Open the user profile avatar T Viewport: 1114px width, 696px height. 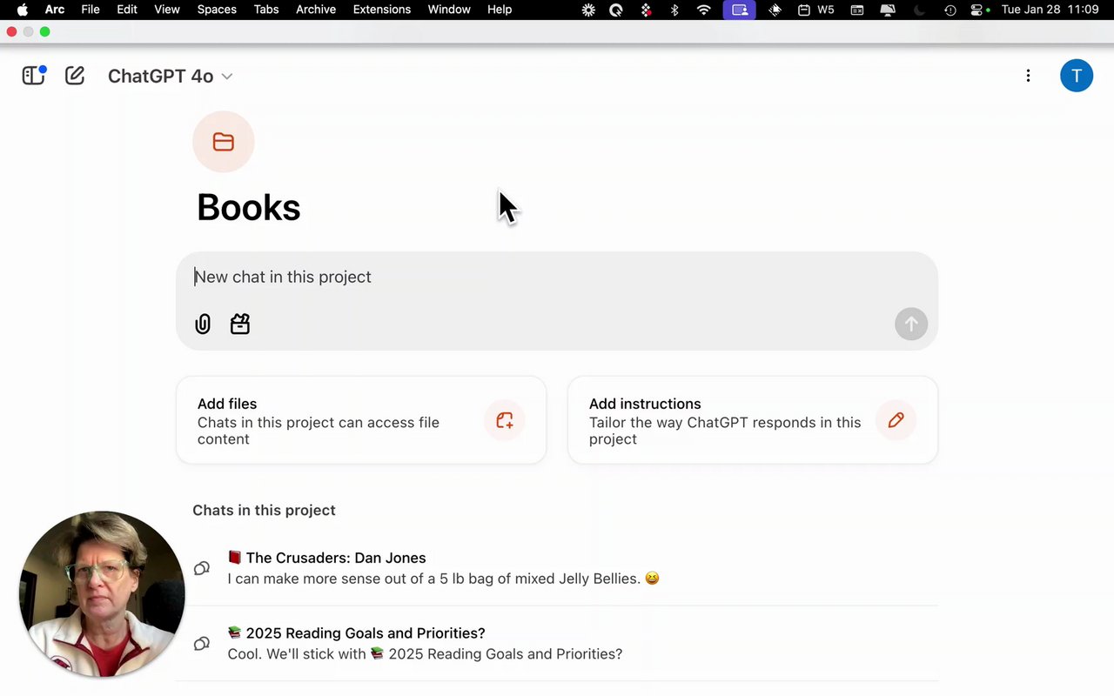pyautogui.click(x=1077, y=76)
